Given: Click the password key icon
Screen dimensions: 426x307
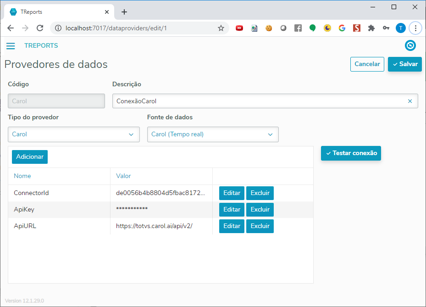Looking at the screenshot, I should pyautogui.click(x=386, y=28).
